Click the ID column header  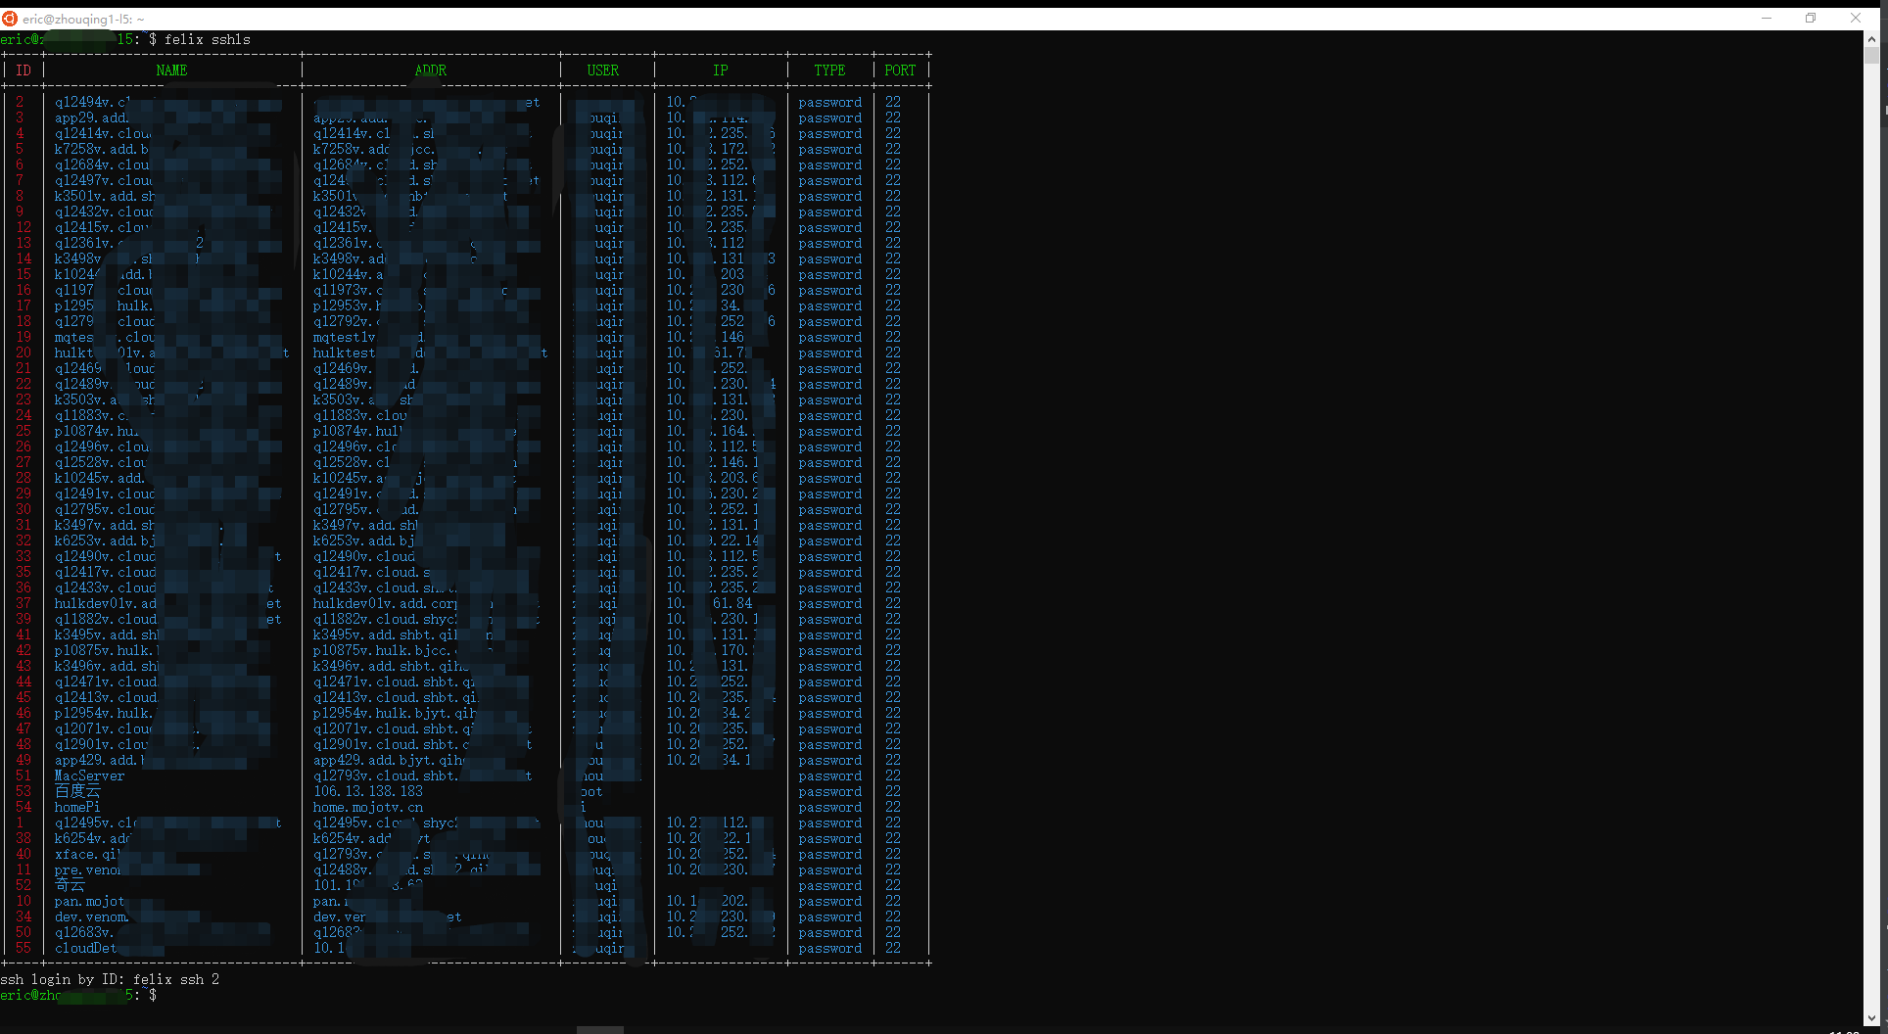24,70
